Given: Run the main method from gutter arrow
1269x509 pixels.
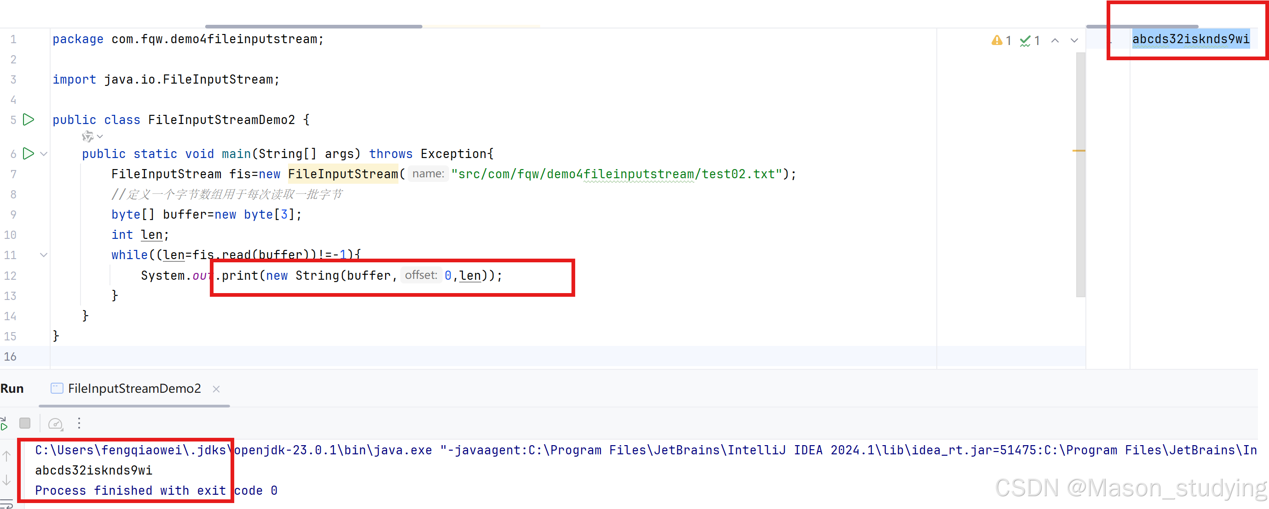Looking at the screenshot, I should point(29,153).
